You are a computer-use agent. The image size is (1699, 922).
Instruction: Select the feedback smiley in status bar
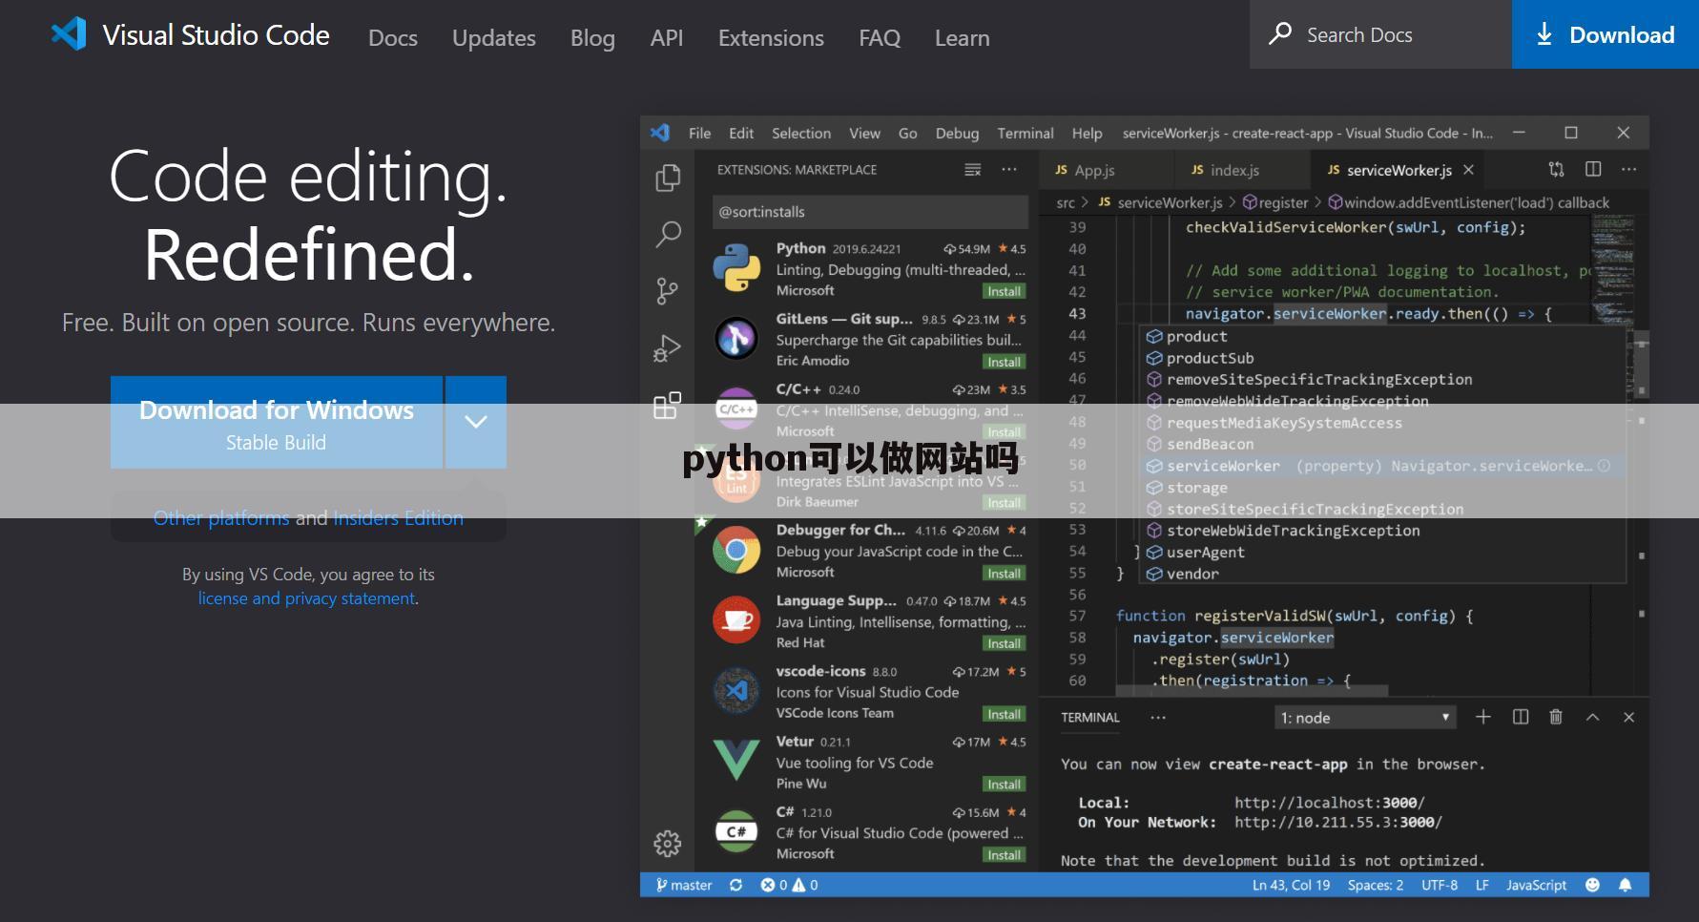click(x=1591, y=885)
